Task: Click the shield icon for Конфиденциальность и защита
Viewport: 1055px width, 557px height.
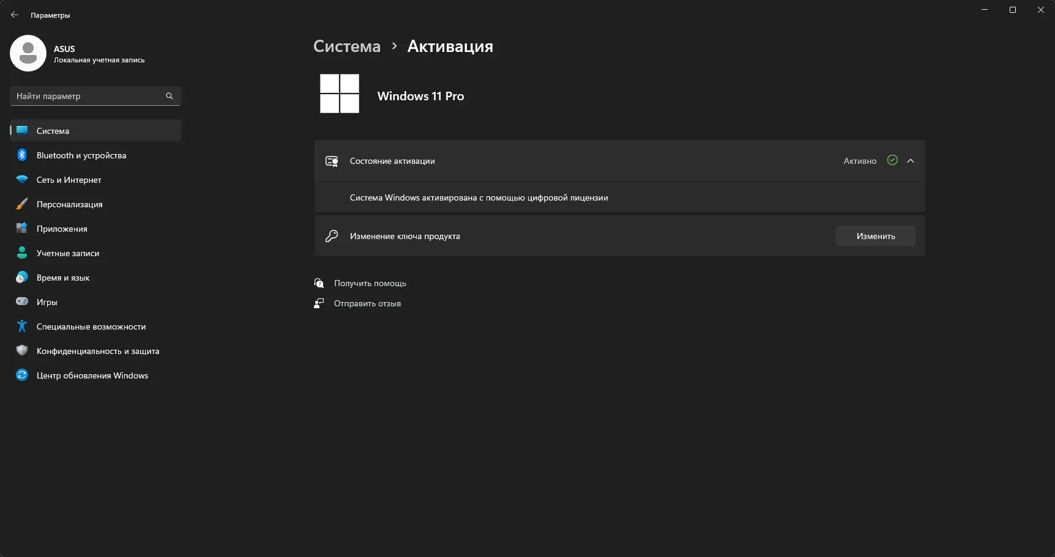Action: (x=22, y=351)
